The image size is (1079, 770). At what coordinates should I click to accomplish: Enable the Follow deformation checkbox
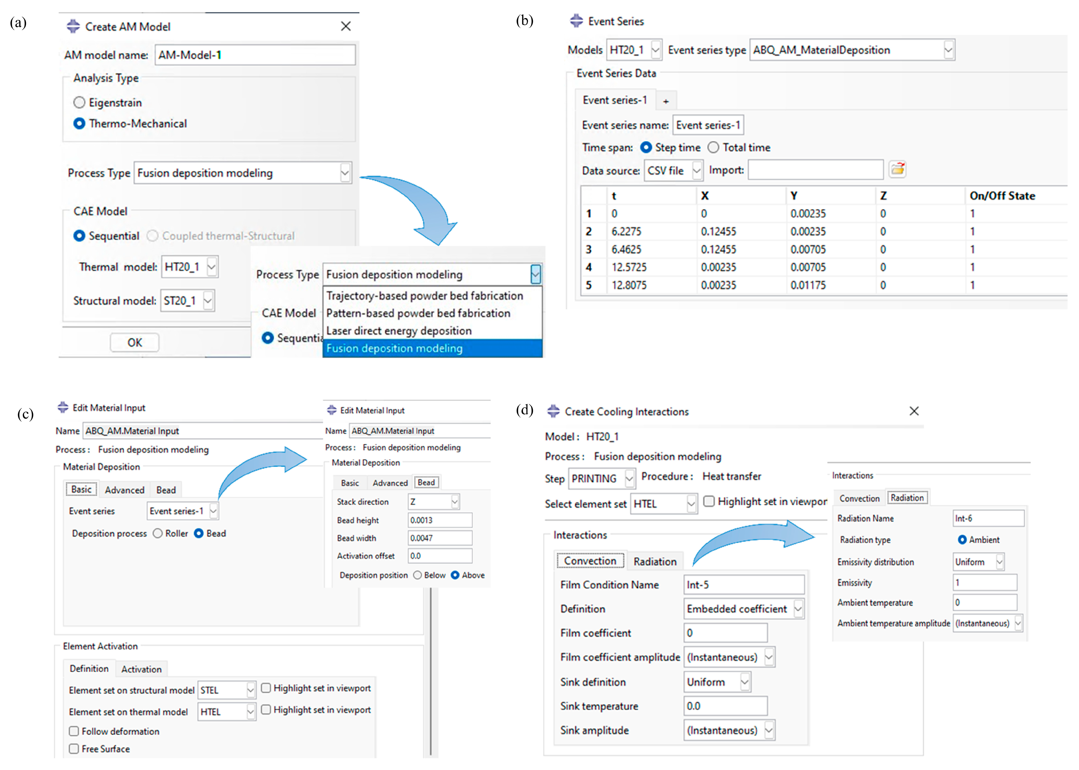tap(74, 731)
